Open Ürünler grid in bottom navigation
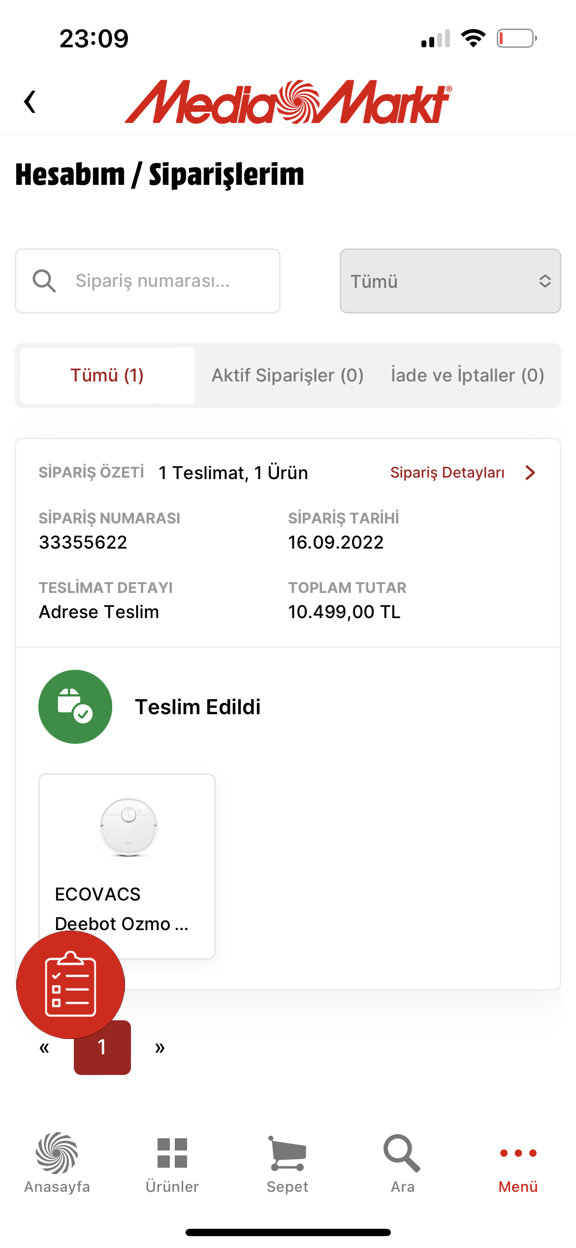This screenshot has width=576, height=1248. coord(172,1163)
